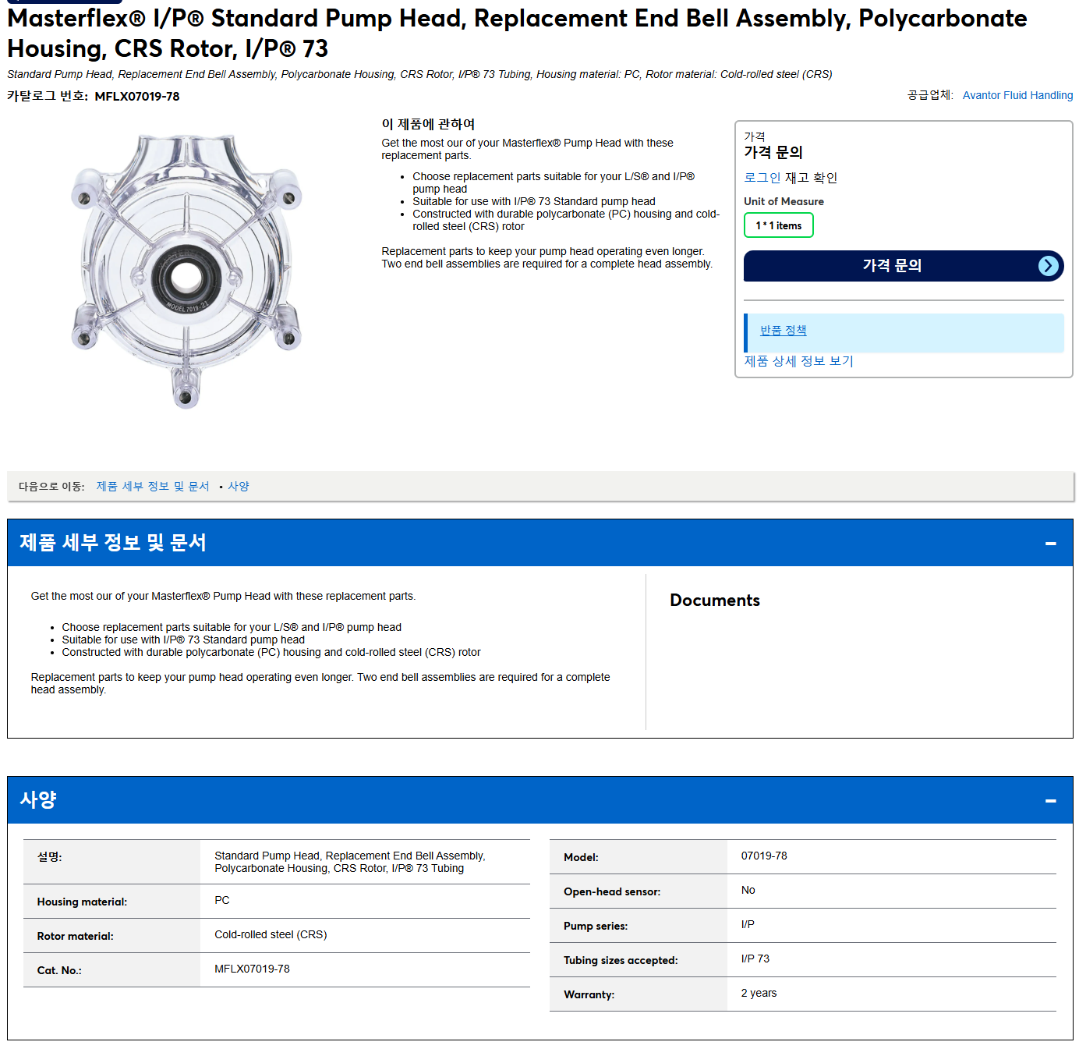Click the Pump series value I/P
The height and width of the screenshot is (1056, 1079).
pyautogui.click(x=748, y=924)
